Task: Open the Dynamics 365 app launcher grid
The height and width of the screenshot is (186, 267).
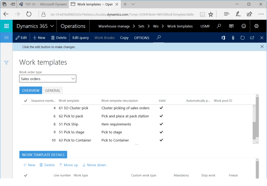Action: pyautogui.click(x=6, y=26)
